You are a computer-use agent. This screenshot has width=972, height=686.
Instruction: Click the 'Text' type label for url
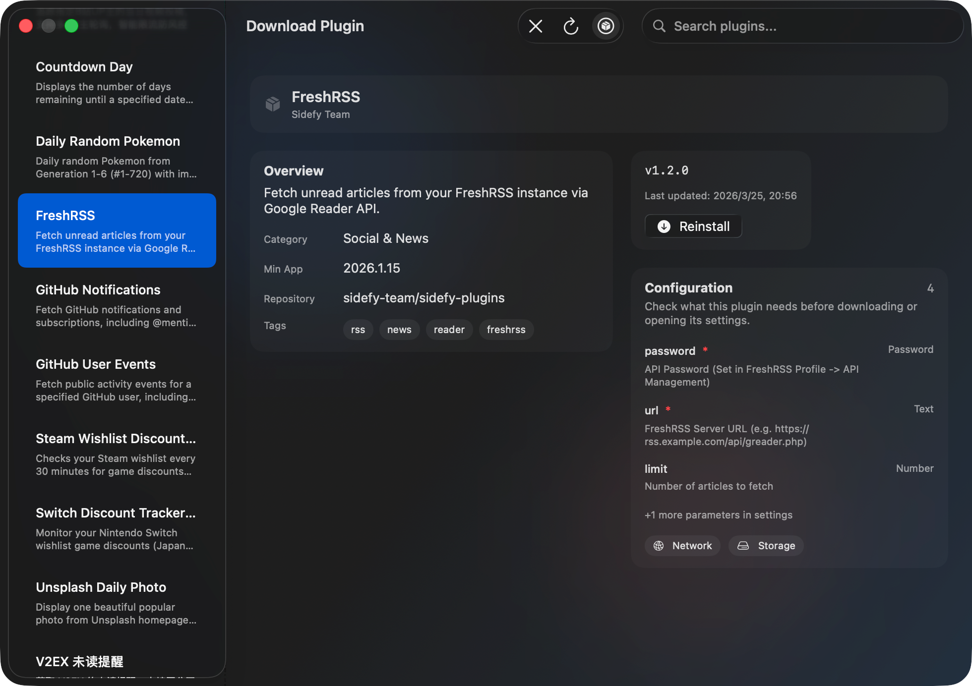(923, 409)
